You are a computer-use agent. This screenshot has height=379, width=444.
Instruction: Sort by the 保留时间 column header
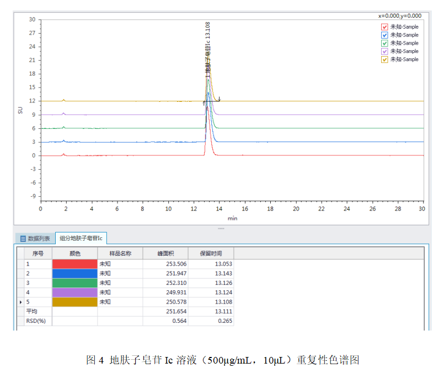(x=211, y=253)
